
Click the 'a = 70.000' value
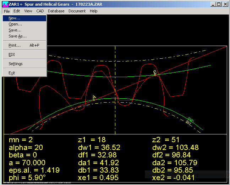click(x=27, y=163)
